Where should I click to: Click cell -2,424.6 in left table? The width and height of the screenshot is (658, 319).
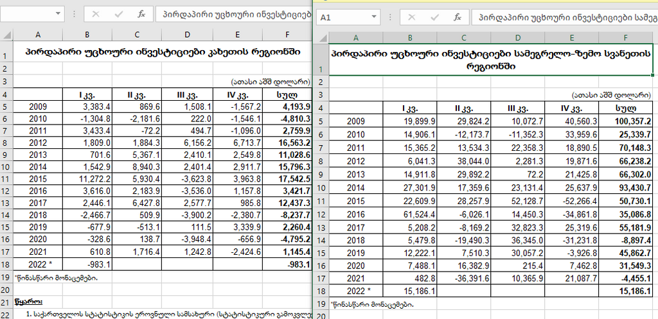pos(238,253)
